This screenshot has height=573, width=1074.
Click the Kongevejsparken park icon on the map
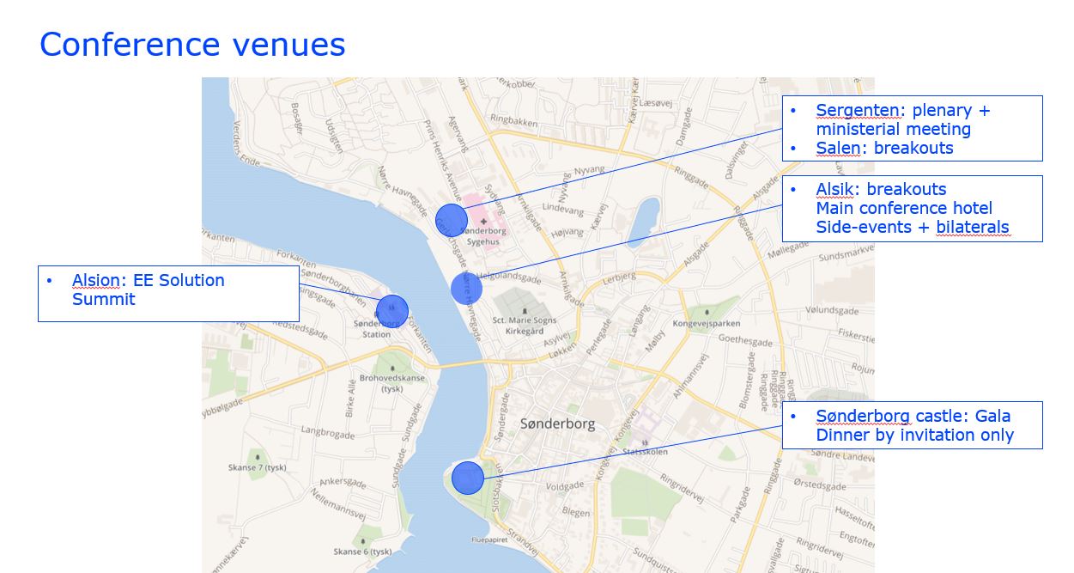click(705, 313)
